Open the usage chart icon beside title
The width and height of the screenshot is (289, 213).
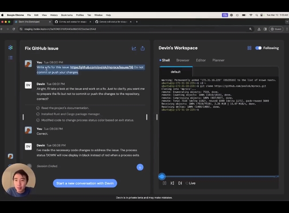[134, 48]
